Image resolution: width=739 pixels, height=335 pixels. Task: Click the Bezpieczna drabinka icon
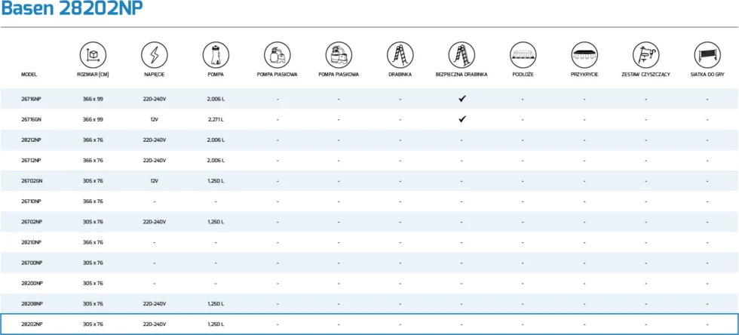461,55
